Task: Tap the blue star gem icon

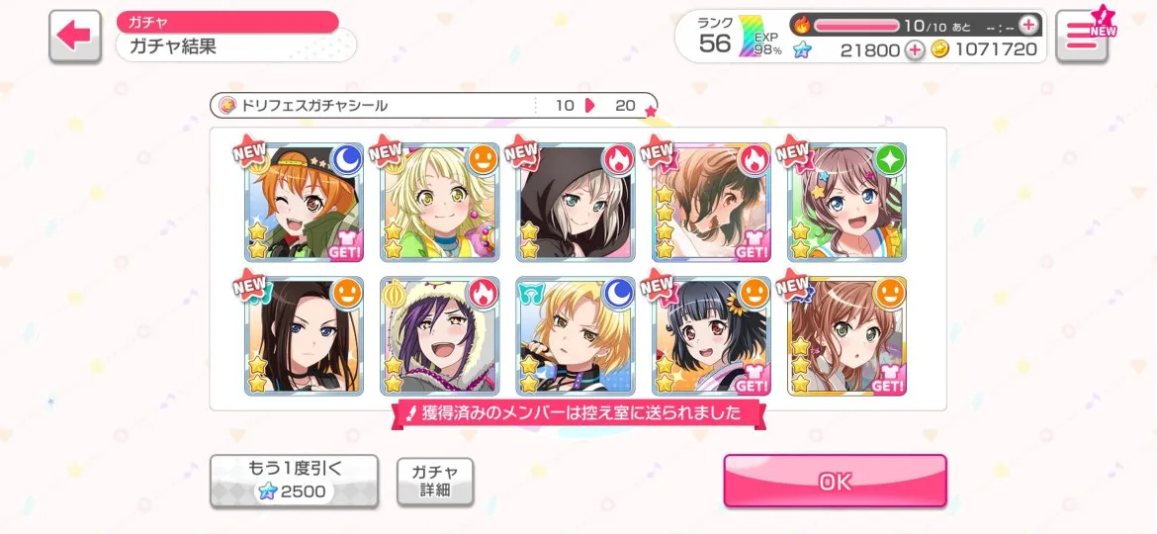Action: tap(802, 50)
